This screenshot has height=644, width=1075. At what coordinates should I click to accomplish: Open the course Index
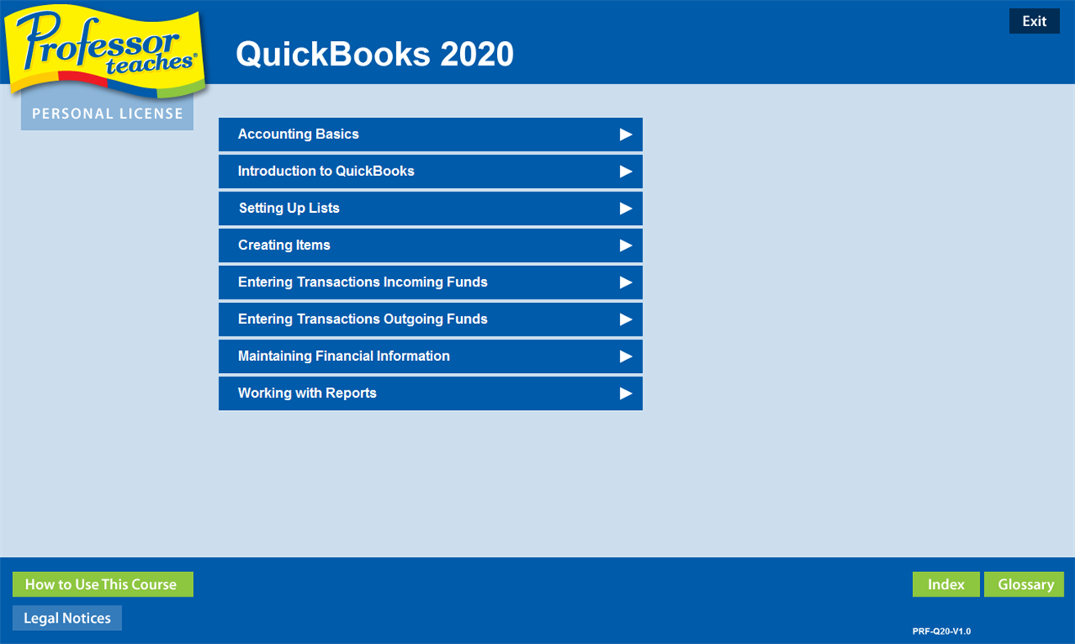[x=946, y=583]
